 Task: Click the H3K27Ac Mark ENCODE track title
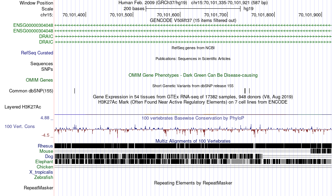193,102
